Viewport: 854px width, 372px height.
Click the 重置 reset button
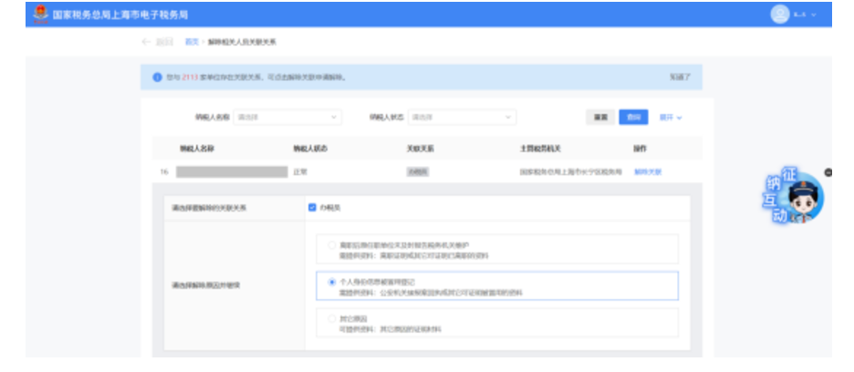click(599, 117)
